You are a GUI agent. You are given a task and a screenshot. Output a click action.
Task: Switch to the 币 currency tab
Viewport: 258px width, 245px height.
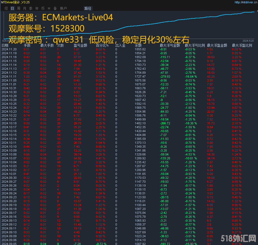pyautogui.click(x=43, y=8)
